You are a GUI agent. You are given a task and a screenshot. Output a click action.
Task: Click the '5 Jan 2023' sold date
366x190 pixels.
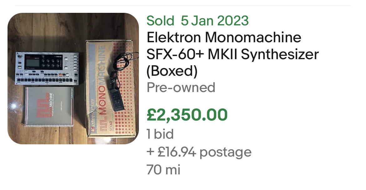click(x=215, y=21)
